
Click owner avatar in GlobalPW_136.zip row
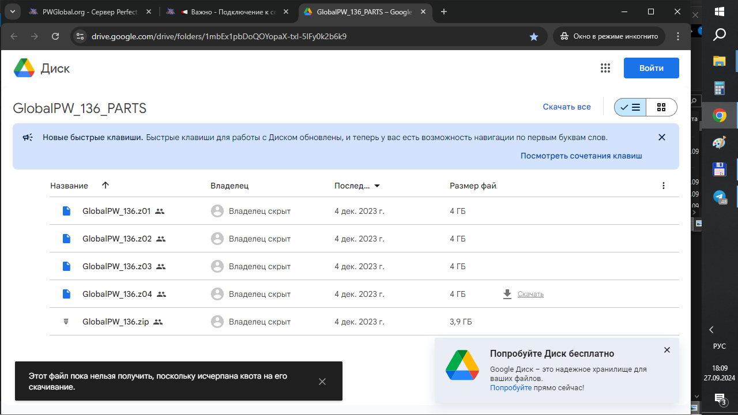tap(217, 322)
